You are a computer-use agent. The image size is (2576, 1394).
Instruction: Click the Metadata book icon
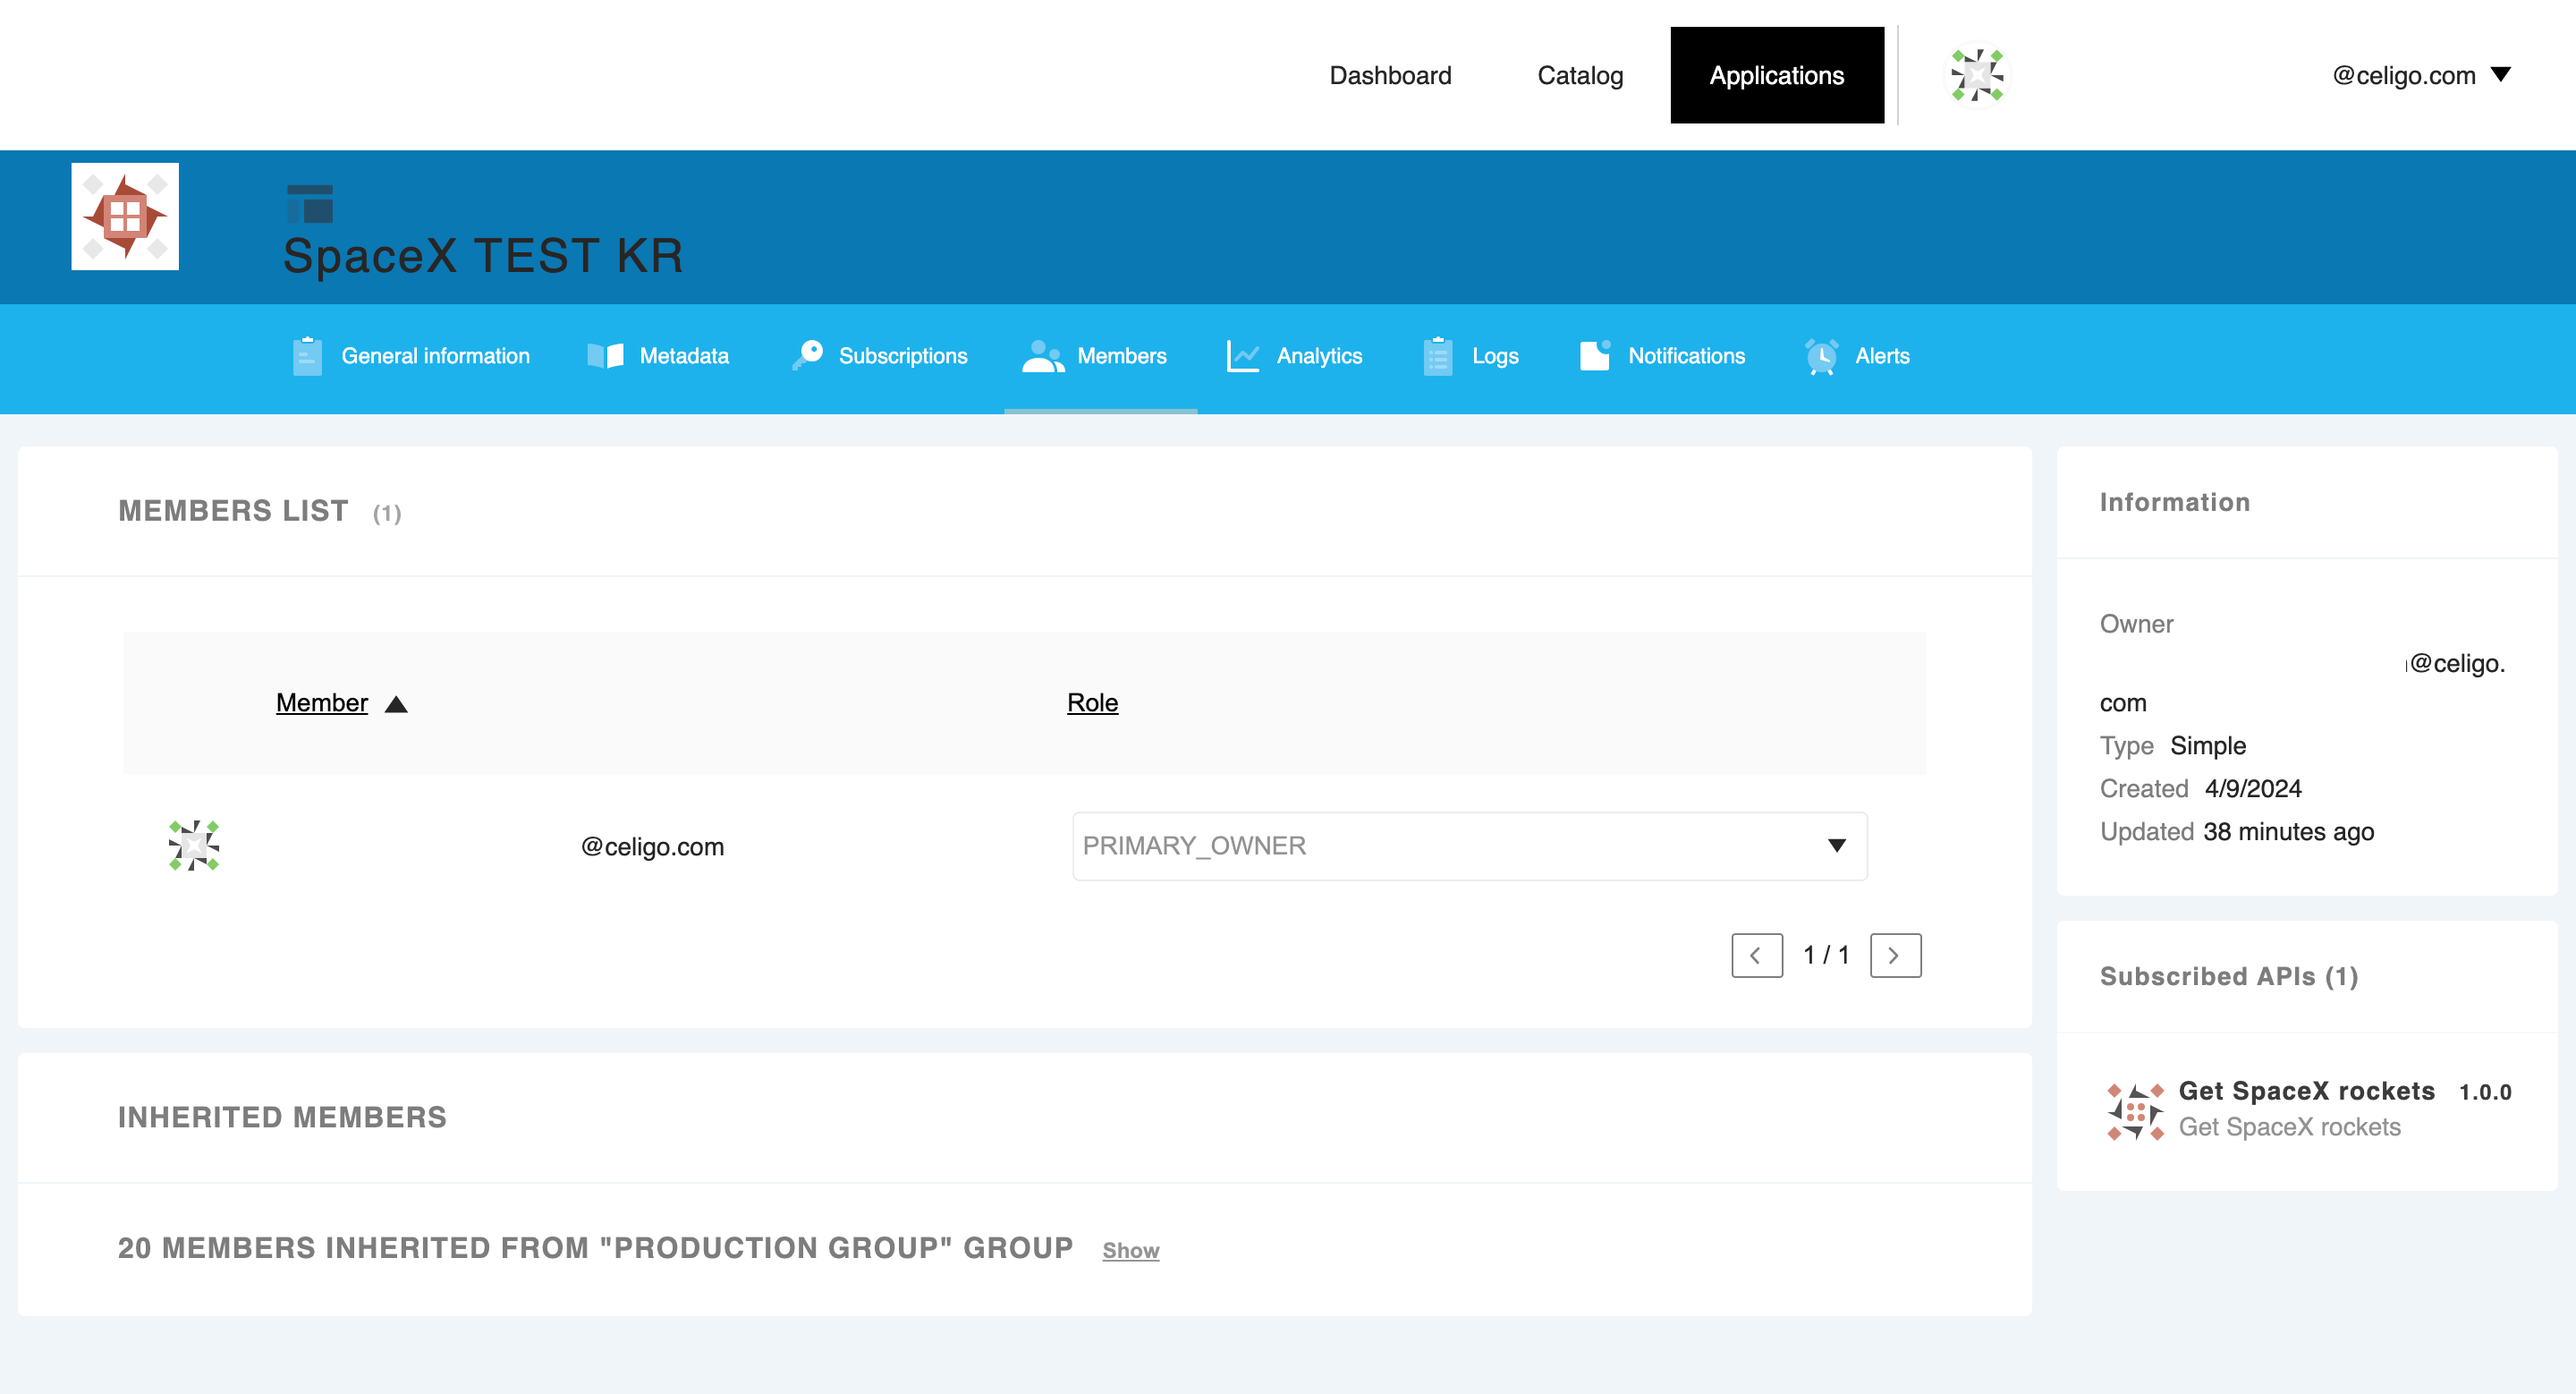[605, 356]
